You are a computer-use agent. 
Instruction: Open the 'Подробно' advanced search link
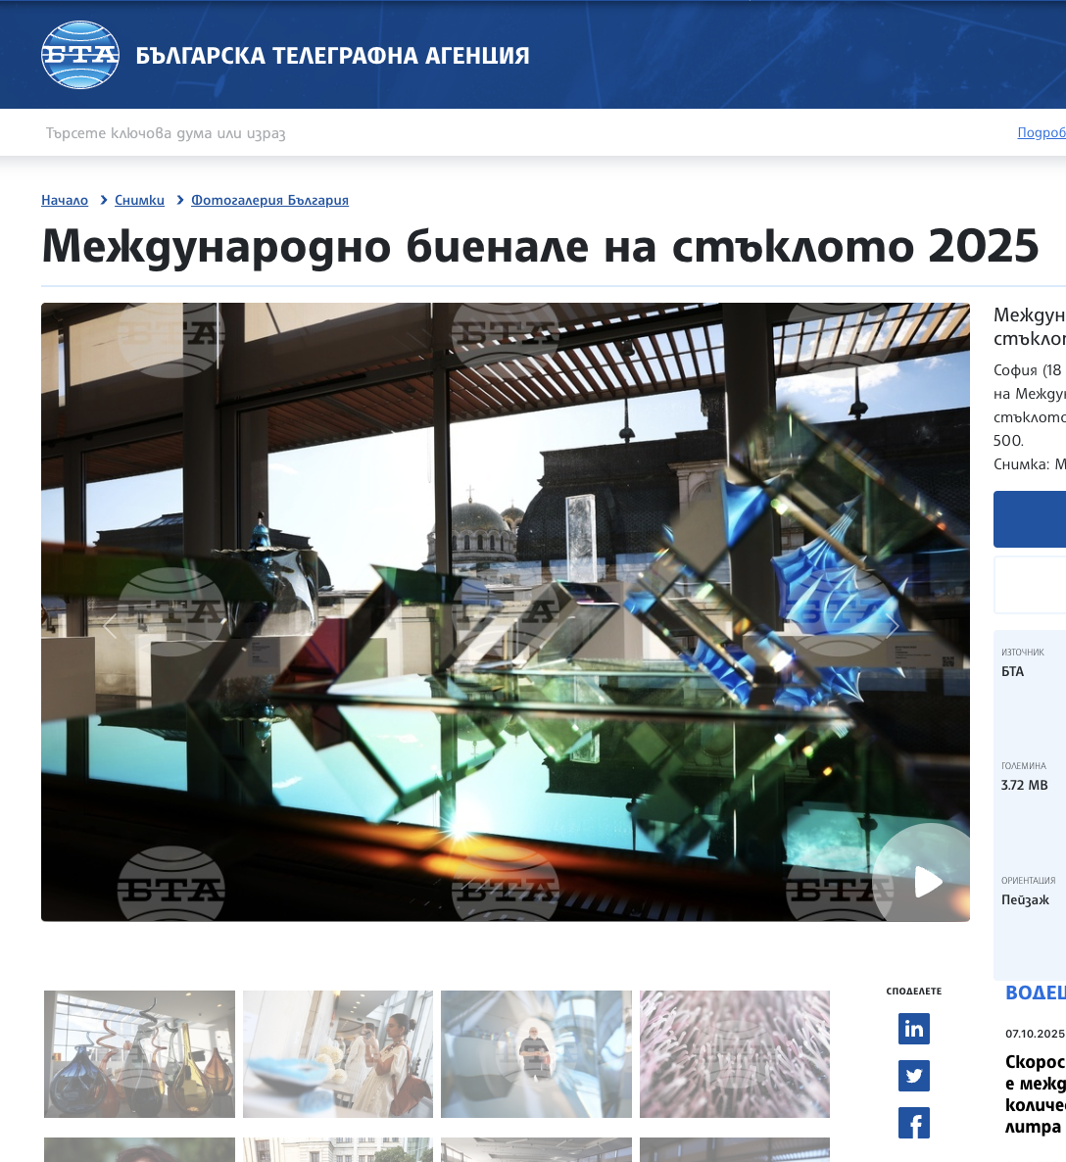tap(1041, 133)
